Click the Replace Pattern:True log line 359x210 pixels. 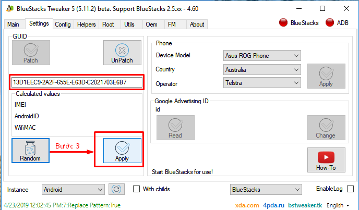click(62, 205)
